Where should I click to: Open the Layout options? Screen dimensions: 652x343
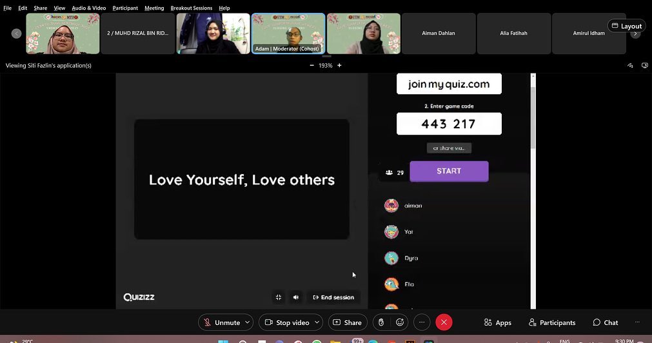click(x=626, y=26)
